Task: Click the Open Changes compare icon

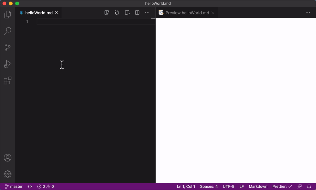Action: click(117, 13)
